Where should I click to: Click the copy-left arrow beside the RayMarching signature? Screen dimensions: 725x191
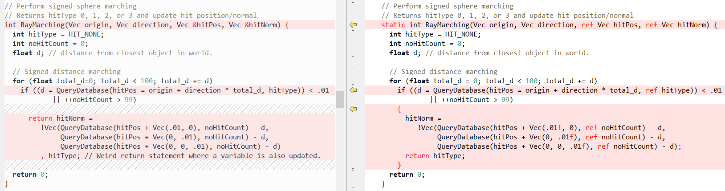pos(353,25)
